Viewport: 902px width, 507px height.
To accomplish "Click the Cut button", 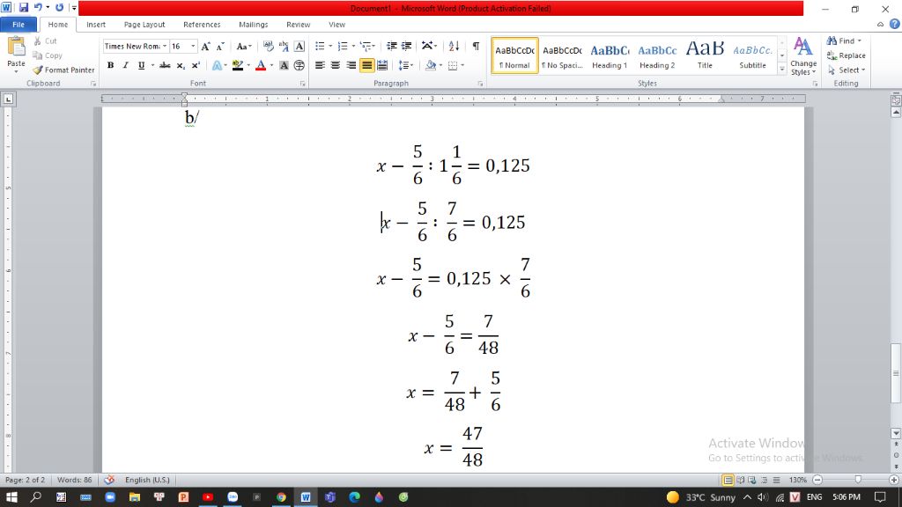I will tap(45, 40).
